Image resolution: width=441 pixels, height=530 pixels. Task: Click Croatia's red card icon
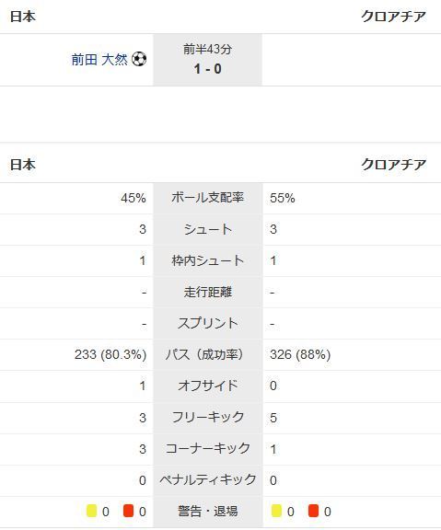(x=314, y=511)
